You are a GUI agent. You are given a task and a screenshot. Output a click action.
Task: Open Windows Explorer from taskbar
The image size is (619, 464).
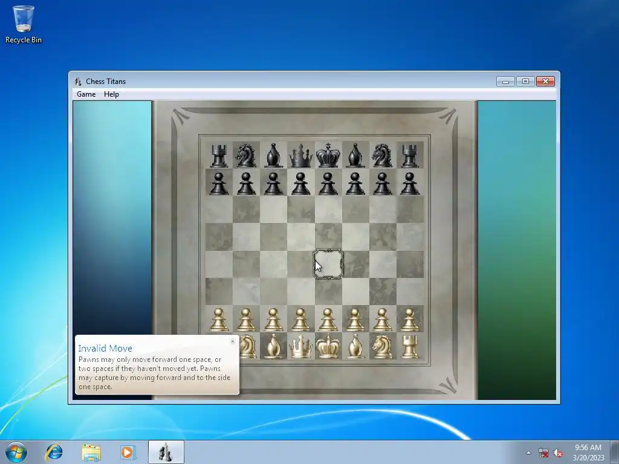click(x=91, y=452)
